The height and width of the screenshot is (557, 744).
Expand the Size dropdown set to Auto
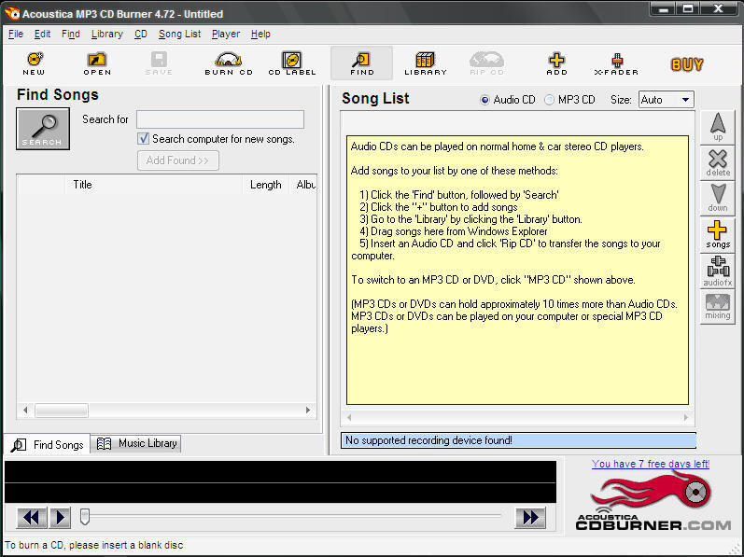tap(667, 100)
